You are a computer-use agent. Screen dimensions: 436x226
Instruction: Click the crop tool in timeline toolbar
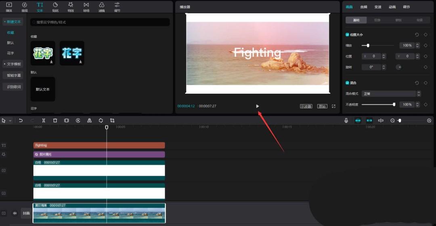tap(112, 121)
